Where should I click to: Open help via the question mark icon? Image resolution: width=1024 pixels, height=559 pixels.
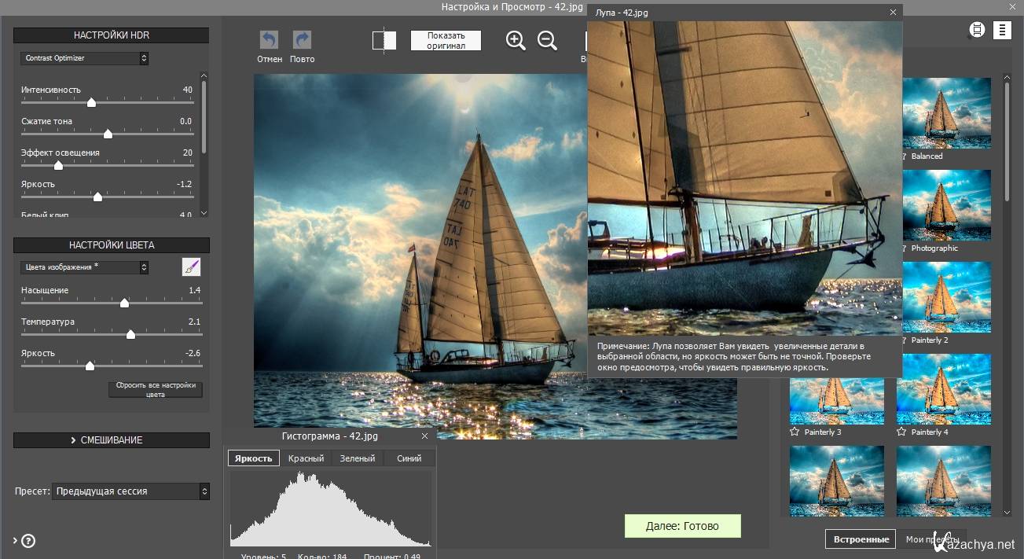[x=28, y=540]
